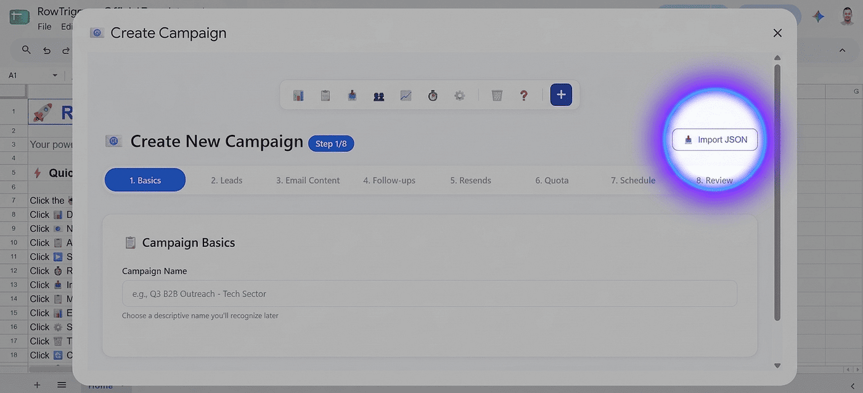
Task: Click the line graph analytics icon
Action: coord(406,95)
